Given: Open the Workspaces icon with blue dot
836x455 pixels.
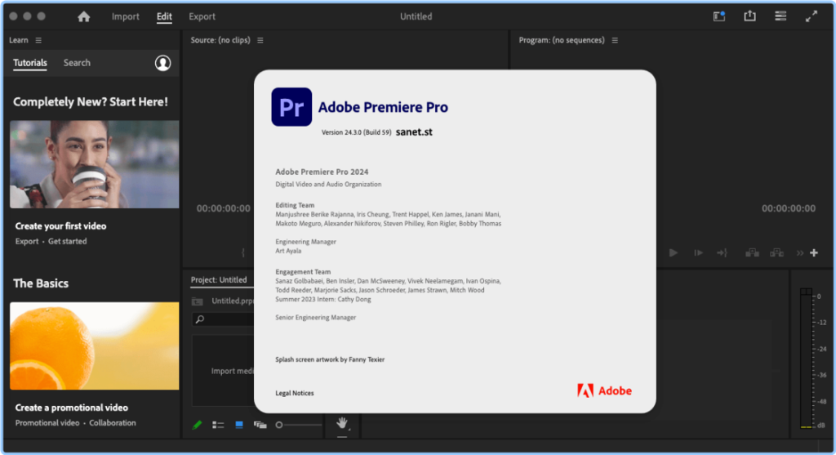Looking at the screenshot, I should [719, 16].
